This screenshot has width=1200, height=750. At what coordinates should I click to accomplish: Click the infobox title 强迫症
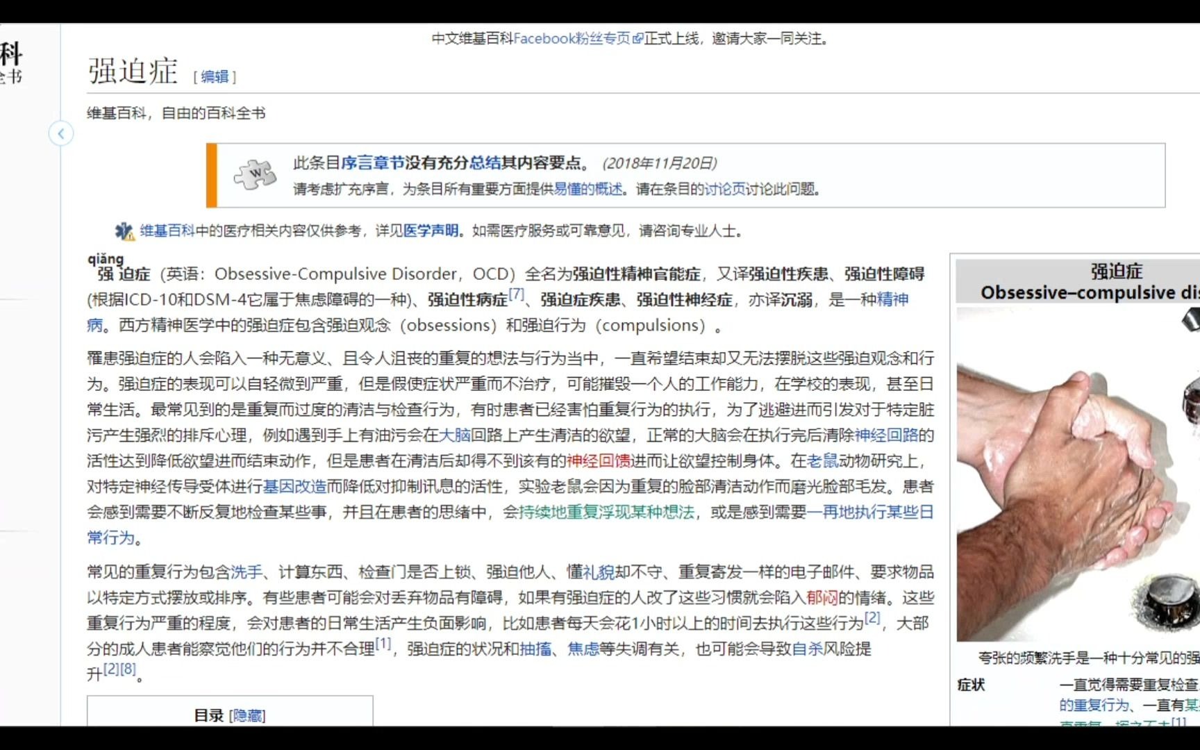1116,272
